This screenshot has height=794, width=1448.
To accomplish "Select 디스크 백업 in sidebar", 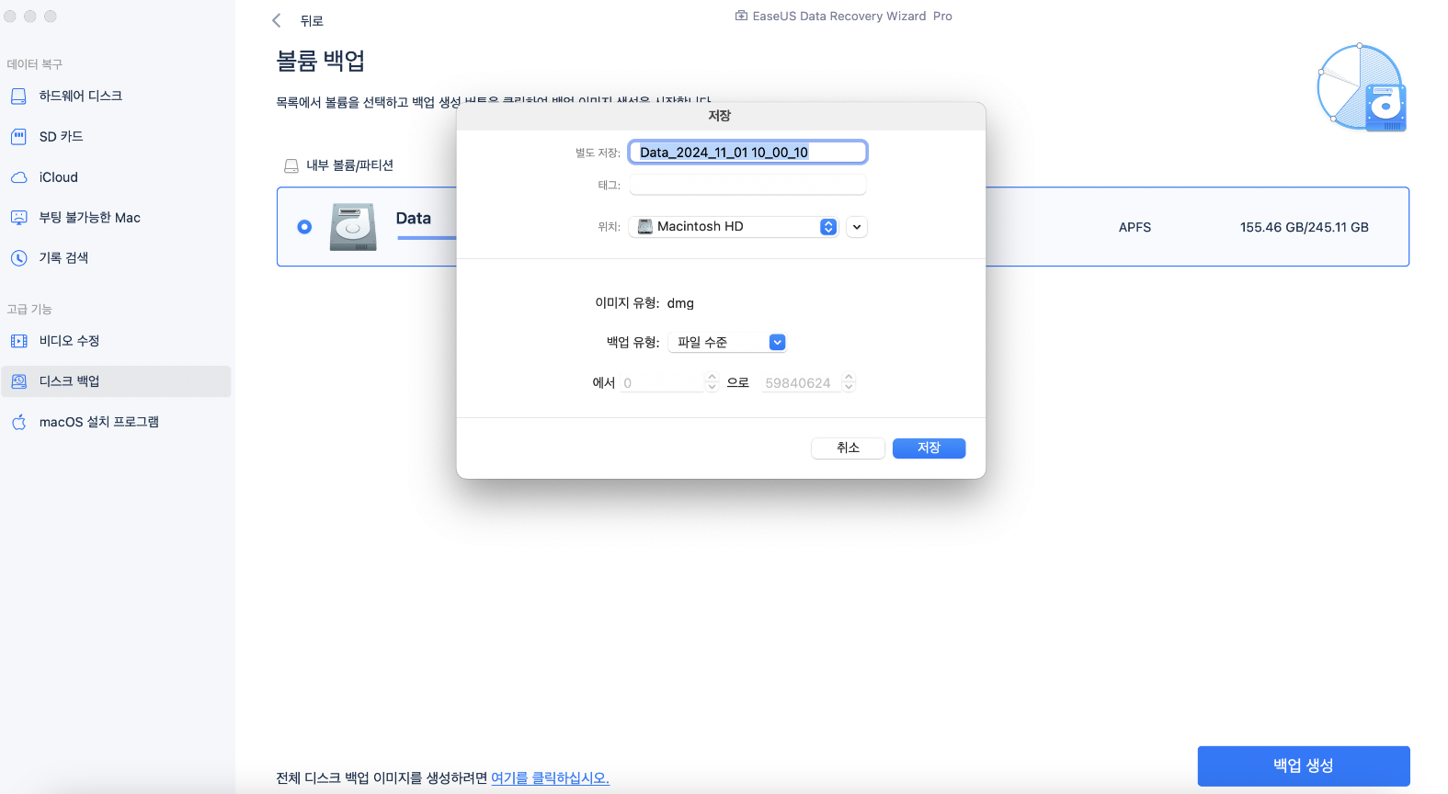I will [116, 381].
